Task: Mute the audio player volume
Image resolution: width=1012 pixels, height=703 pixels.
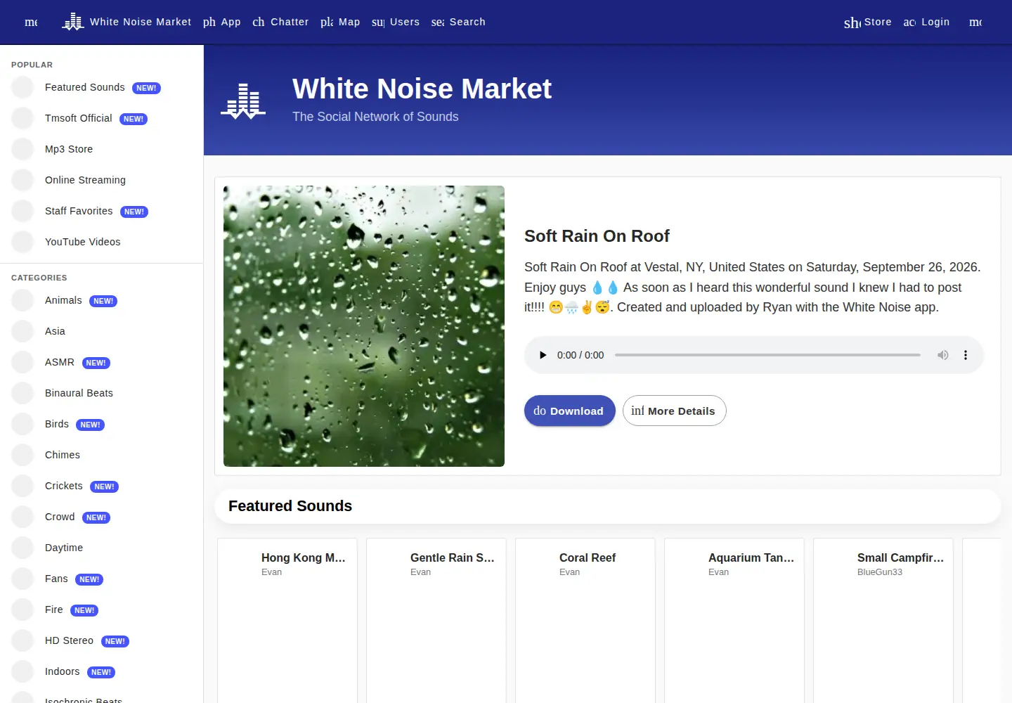Action: point(943,355)
